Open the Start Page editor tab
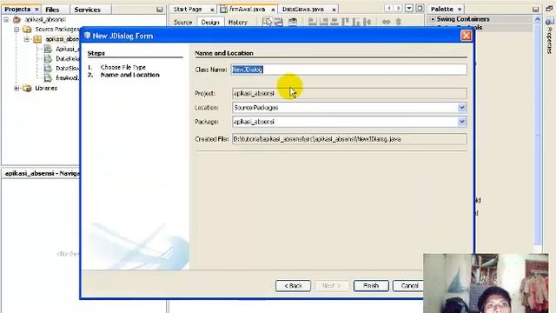Image resolution: width=556 pixels, height=313 pixels. click(188, 10)
